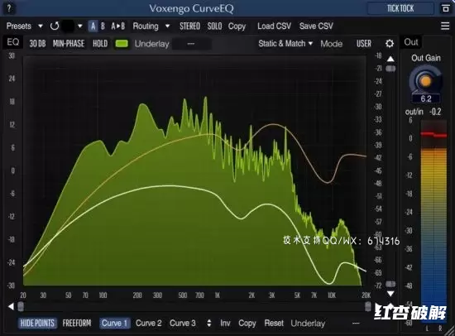Open the Presets menu

(x=18, y=26)
